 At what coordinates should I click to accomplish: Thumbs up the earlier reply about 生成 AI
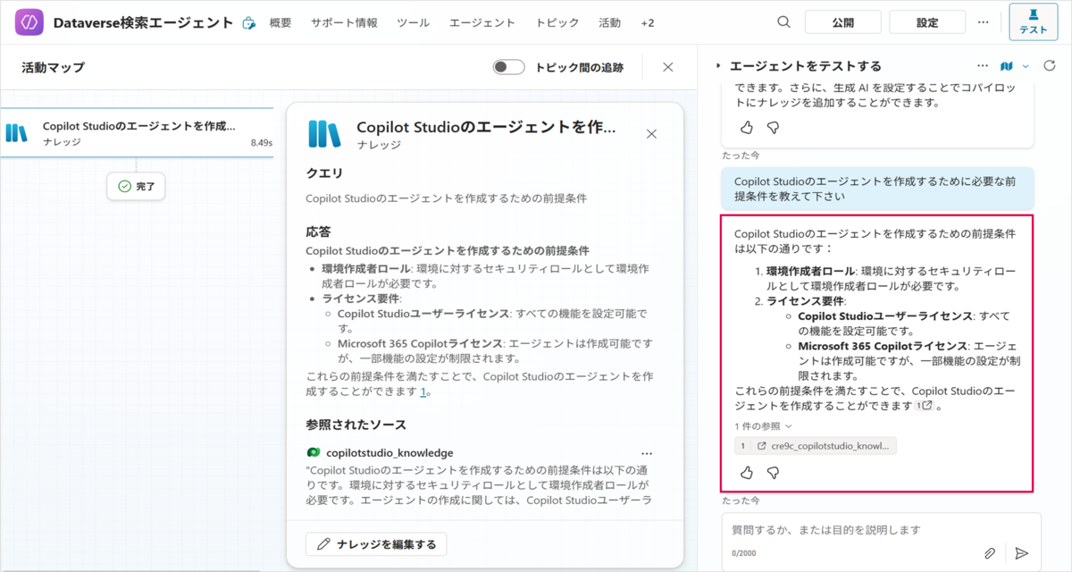click(x=747, y=128)
